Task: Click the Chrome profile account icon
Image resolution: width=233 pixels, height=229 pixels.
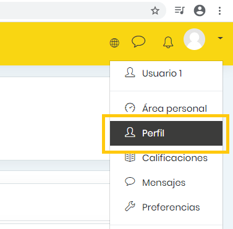Action: pos(200,10)
